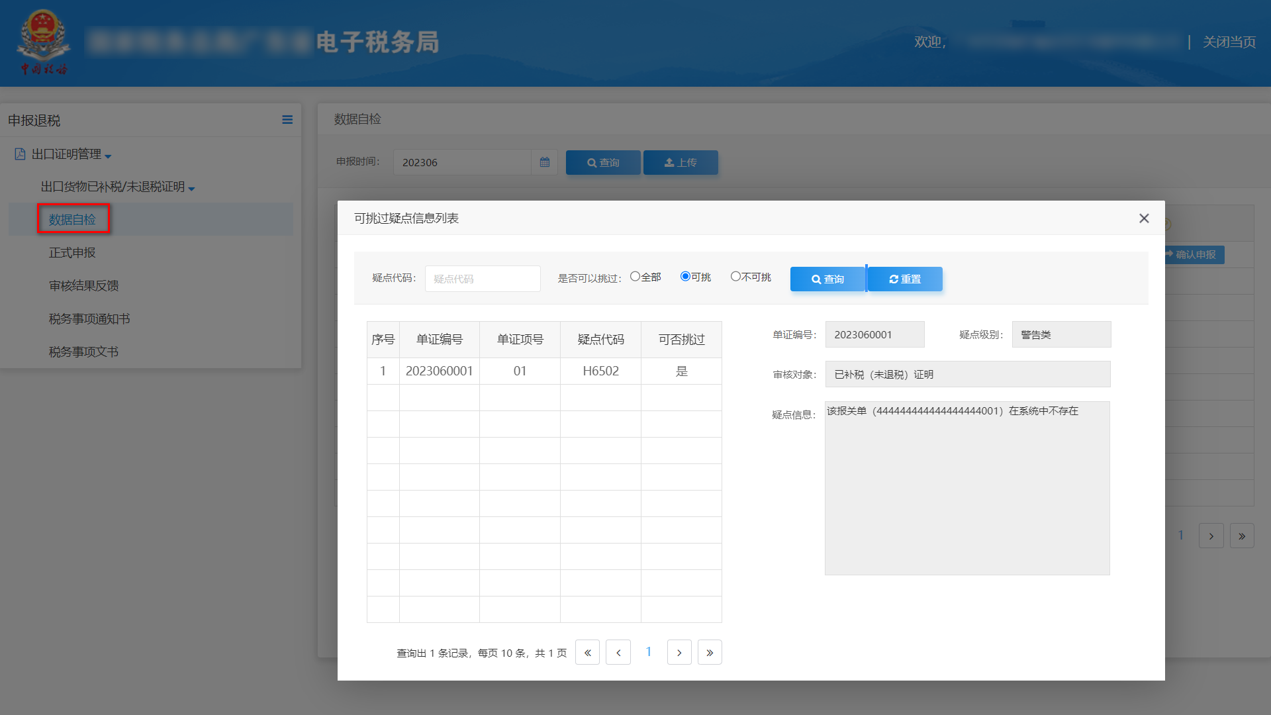This screenshot has width=1271, height=715.
Task: Go to the first page in dialog pagination
Action: tap(587, 653)
